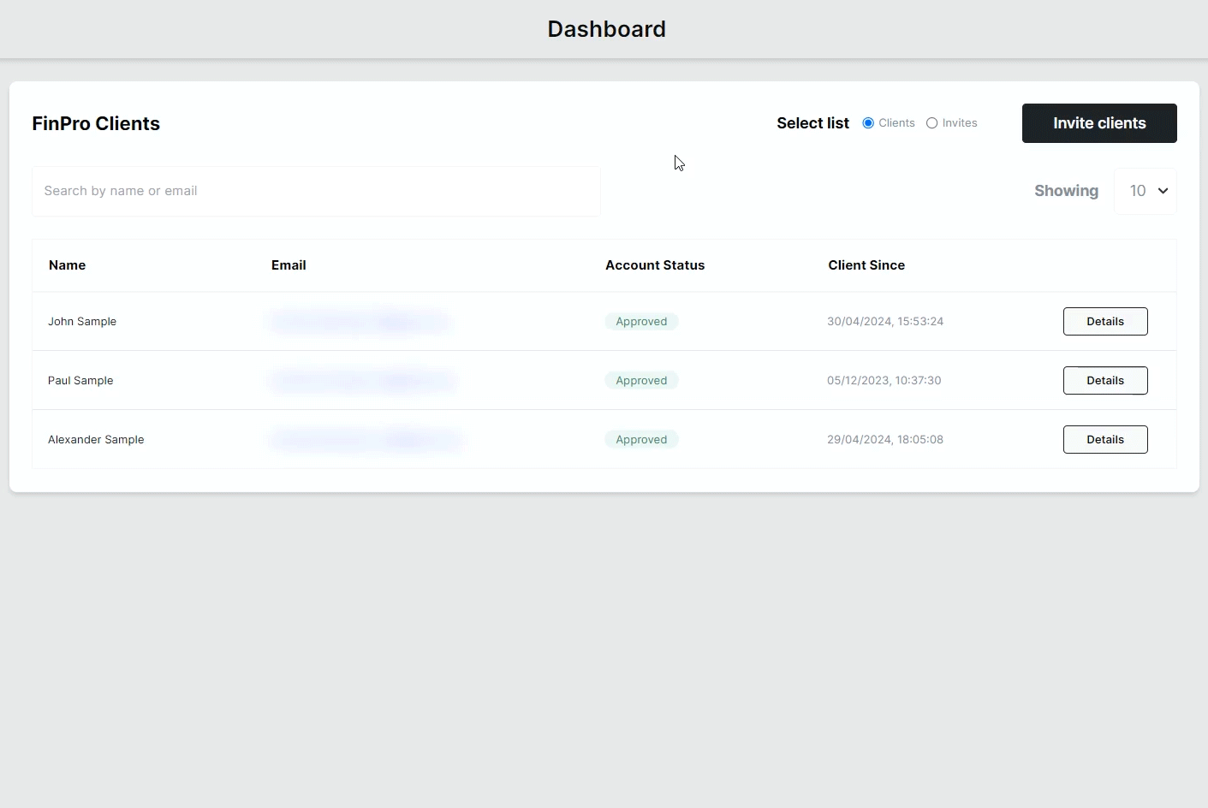Select the Clients radio button
Image resolution: width=1208 pixels, height=808 pixels.
coord(868,122)
